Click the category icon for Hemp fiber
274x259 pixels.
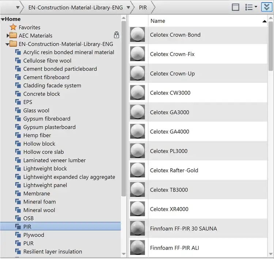point(18,135)
